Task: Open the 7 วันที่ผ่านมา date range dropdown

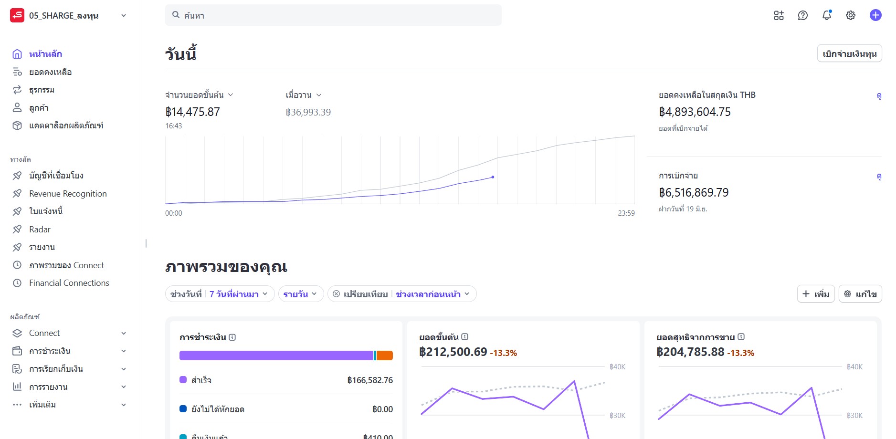Action: tap(238, 294)
